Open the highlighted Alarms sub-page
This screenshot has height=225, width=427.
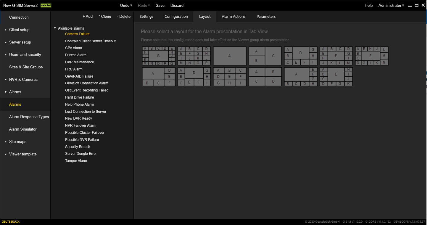(25, 104)
